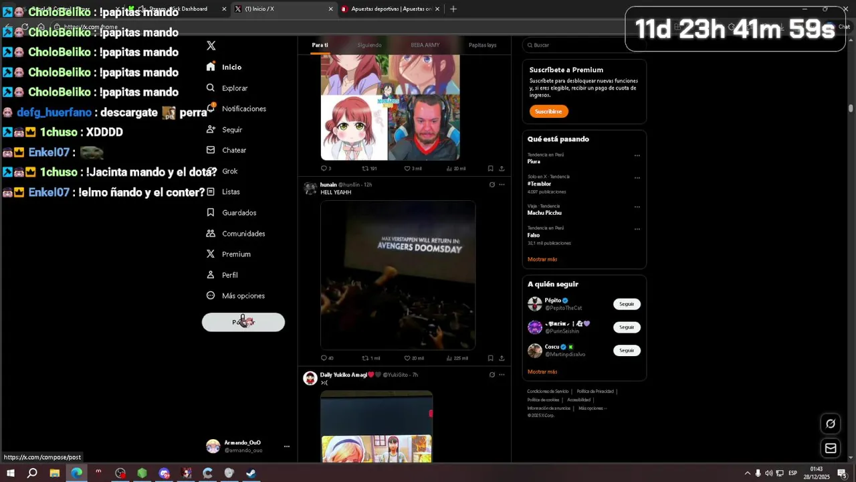Switch to the Pepitas lays tab
The image size is (856, 482).
click(x=482, y=45)
